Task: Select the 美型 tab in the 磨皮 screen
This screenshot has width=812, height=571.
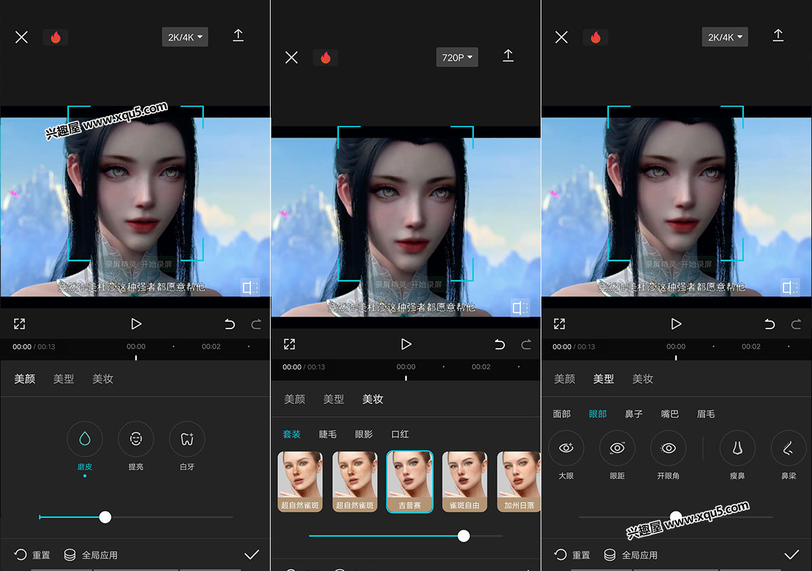Action: tap(64, 379)
